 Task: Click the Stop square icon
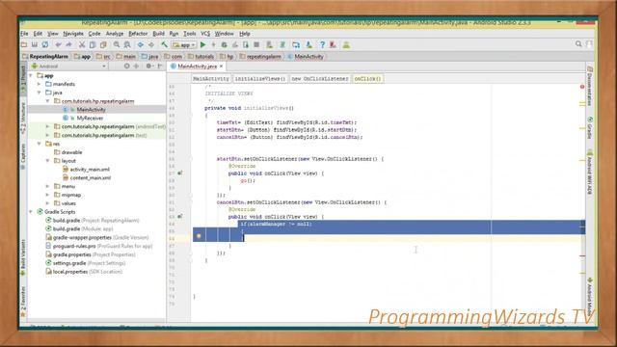click(x=256, y=45)
